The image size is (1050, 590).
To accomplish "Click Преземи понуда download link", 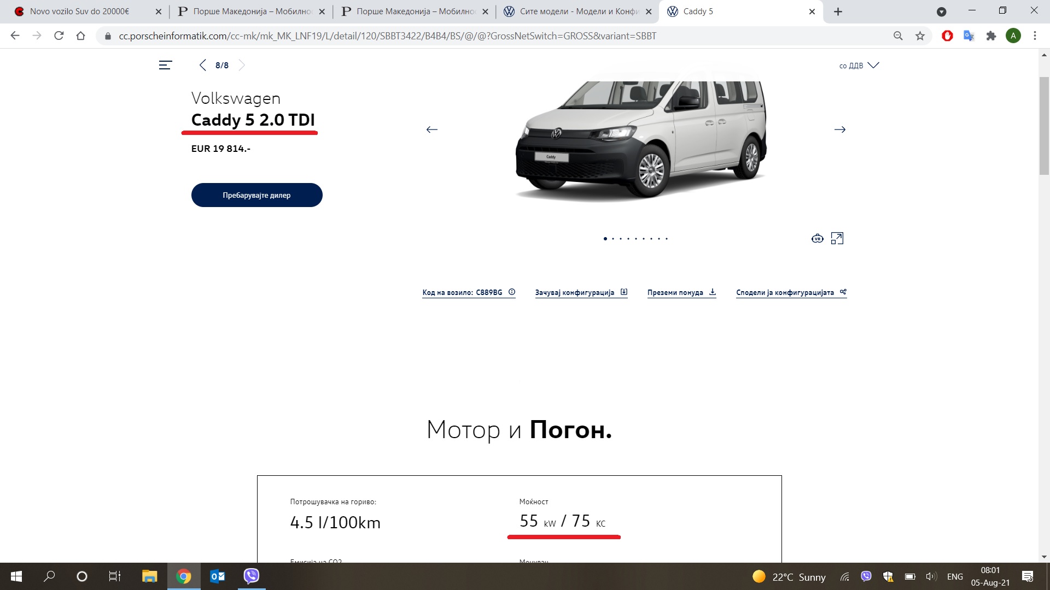I will click(681, 292).
